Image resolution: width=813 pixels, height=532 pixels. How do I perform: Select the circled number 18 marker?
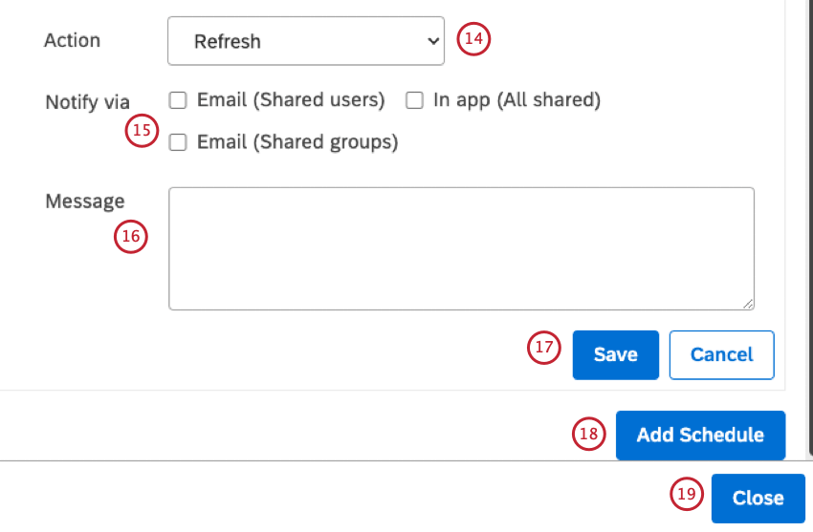click(x=588, y=435)
